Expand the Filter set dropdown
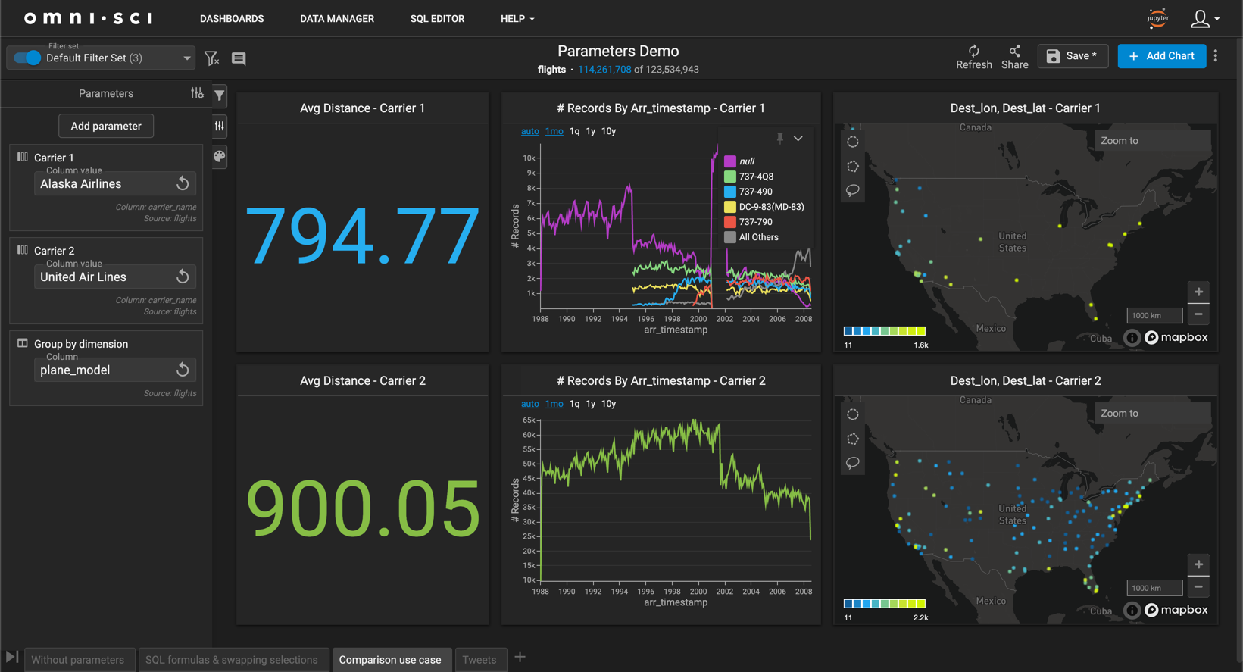The image size is (1243, 672). point(186,58)
